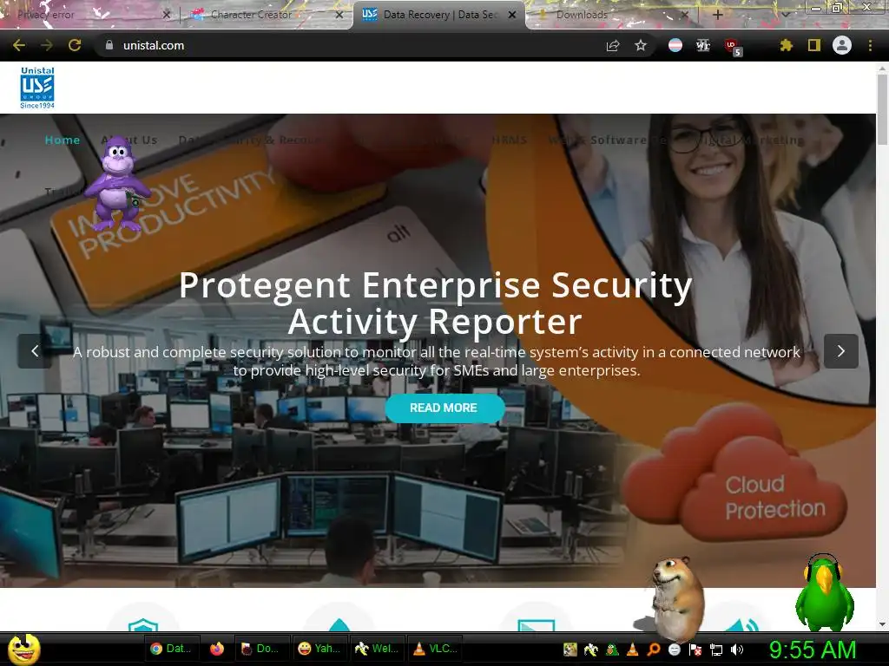
Task: Click the READ MORE button
Action: point(444,408)
